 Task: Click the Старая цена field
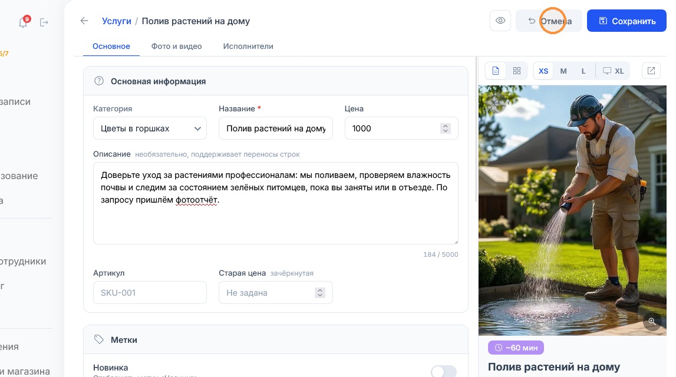pyautogui.click(x=275, y=293)
